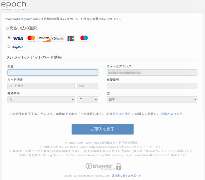Screen dimensions: 205x180
Task: Click the Maestro card logo
Action: coord(84,38)
